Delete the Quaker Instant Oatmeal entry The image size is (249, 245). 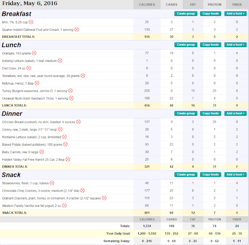[x=77, y=30]
